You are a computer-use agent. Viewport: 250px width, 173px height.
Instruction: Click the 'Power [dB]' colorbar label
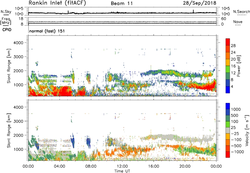[x=239, y=66]
